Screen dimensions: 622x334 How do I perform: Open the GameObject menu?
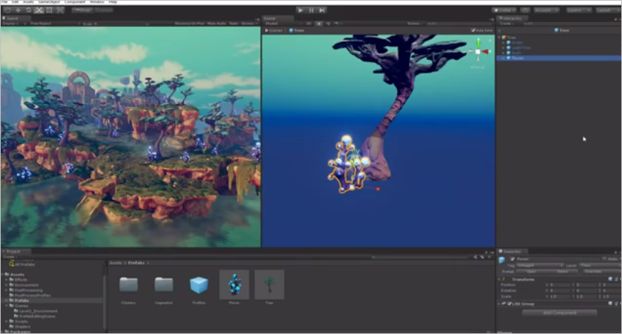pos(49,2)
